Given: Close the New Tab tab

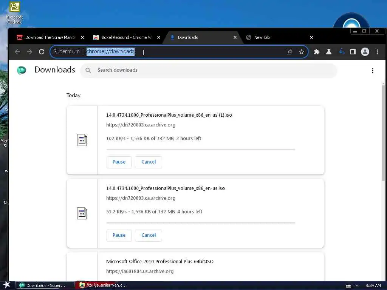Looking at the screenshot, I should 311,37.
